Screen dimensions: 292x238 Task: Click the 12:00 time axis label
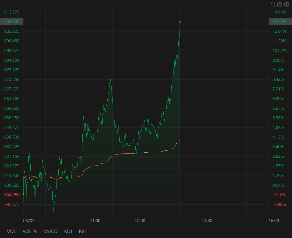point(140,221)
